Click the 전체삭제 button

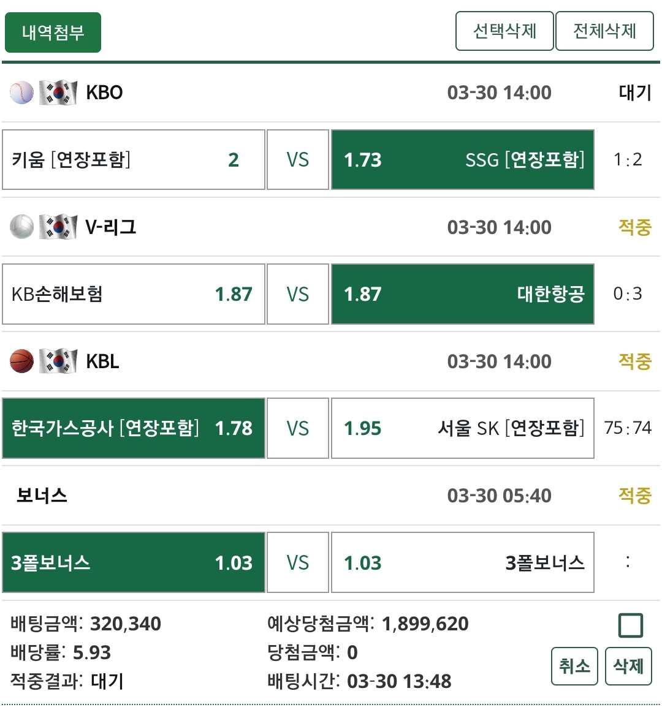(604, 31)
